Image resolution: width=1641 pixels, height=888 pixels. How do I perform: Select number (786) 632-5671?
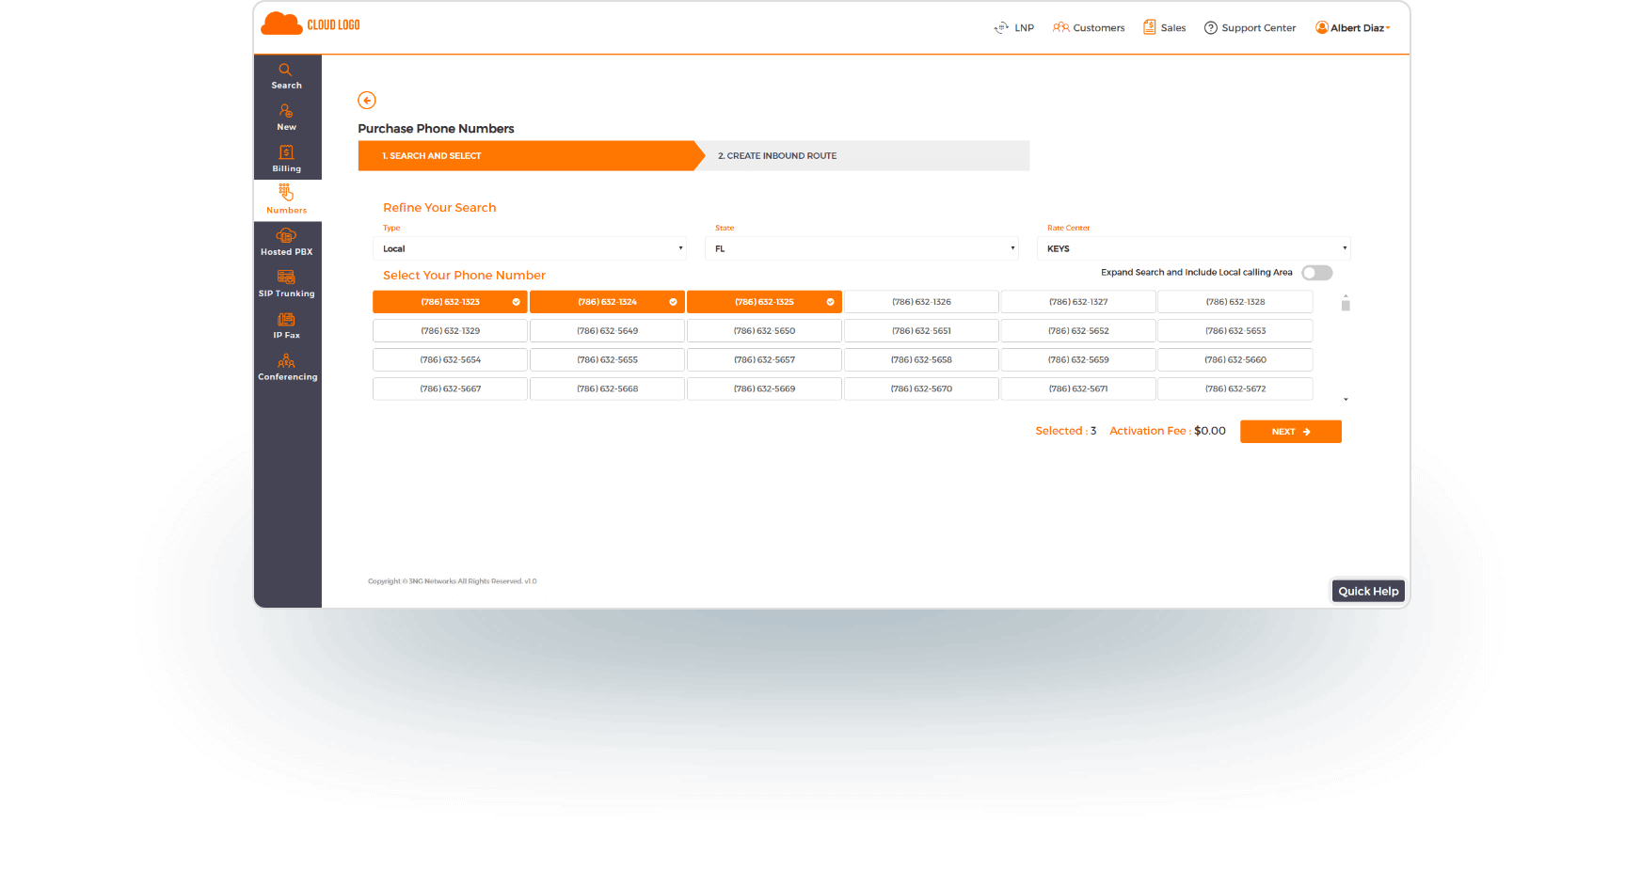pyautogui.click(x=1078, y=388)
